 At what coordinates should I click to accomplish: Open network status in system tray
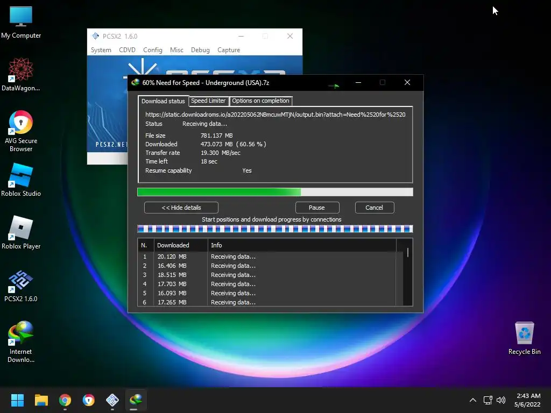click(488, 400)
